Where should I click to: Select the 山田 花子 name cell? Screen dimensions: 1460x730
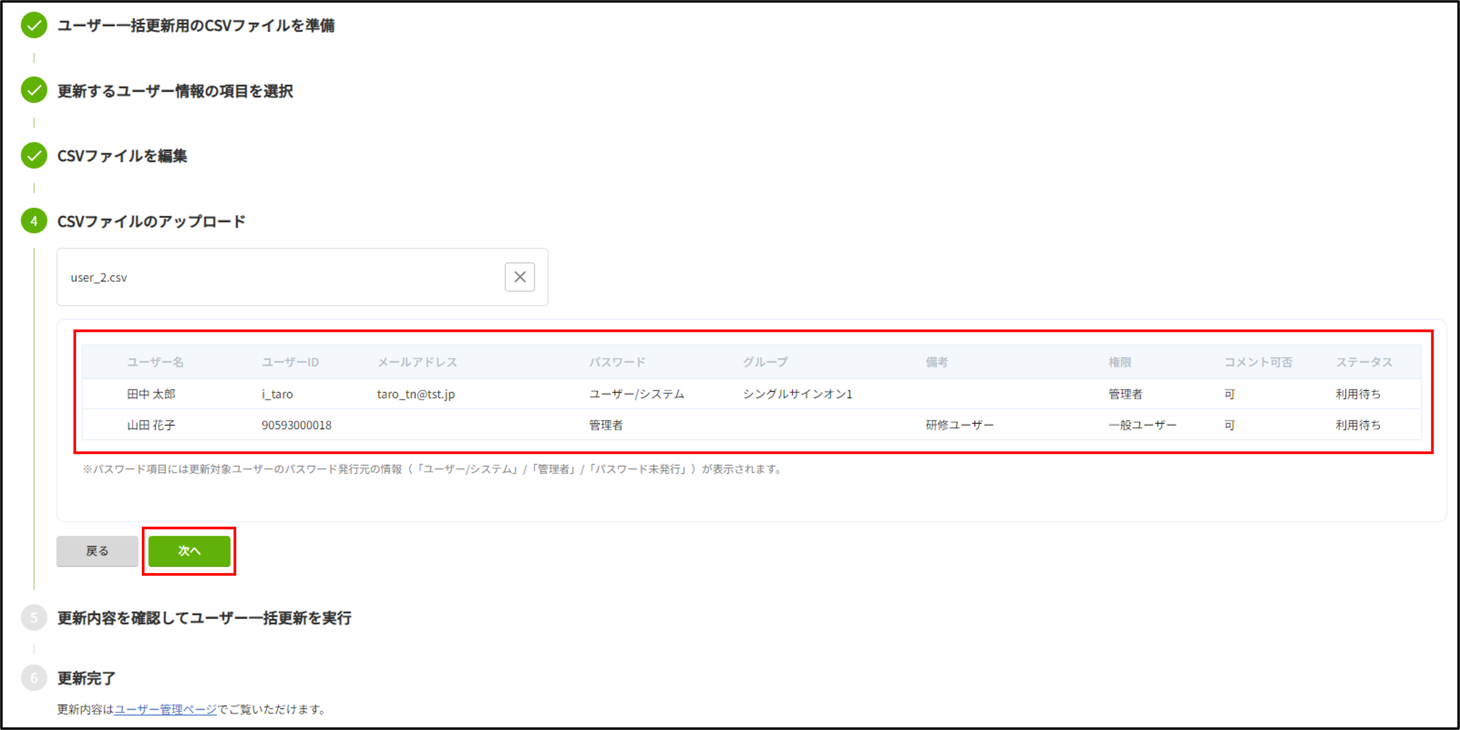pos(151,425)
